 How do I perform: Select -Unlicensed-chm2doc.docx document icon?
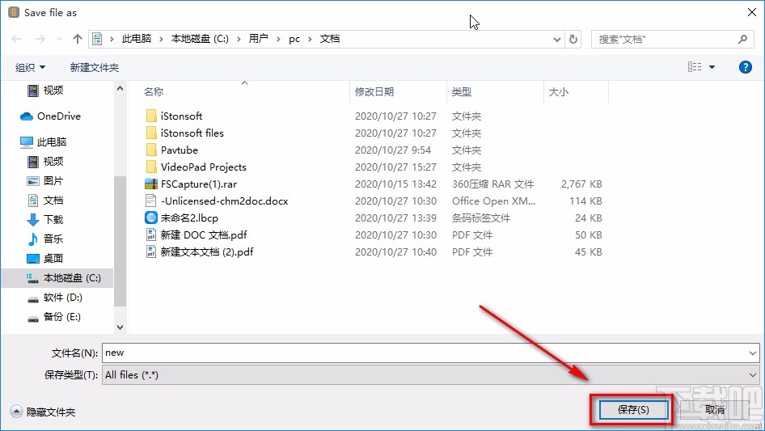[151, 201]
